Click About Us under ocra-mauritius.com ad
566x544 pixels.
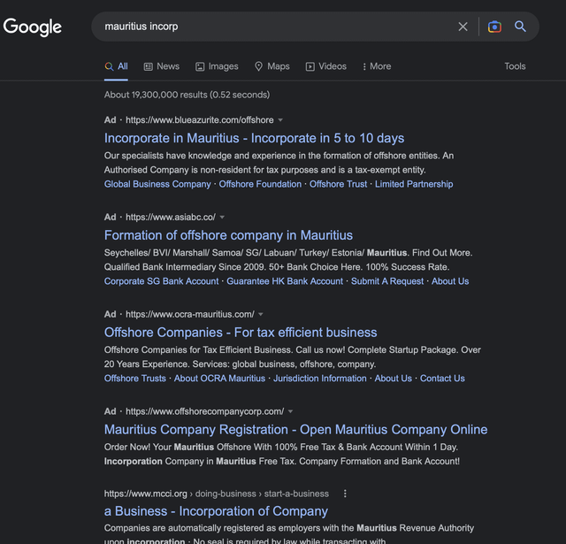pyautogui.click(x=393, y=379)
